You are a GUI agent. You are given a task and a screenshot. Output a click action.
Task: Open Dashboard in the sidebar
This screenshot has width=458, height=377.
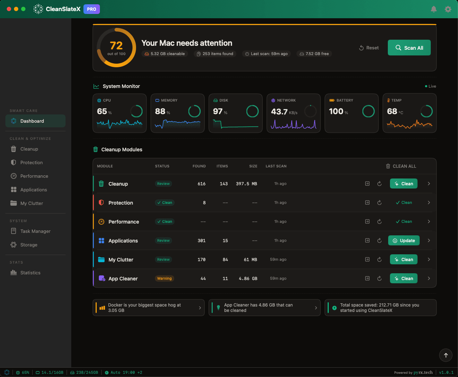(35, 121)
